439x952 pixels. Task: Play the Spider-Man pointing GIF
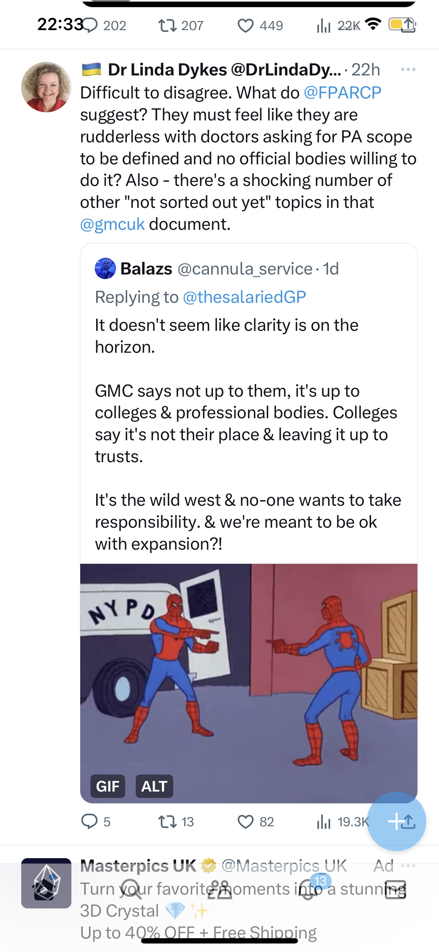tap(248, 683)
